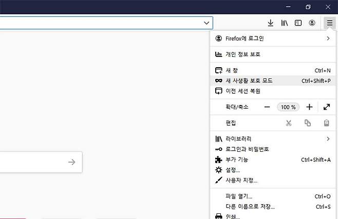Open the Downloads toolbar icon
This screenshot has width=338, height=219.
pos(271,23)
